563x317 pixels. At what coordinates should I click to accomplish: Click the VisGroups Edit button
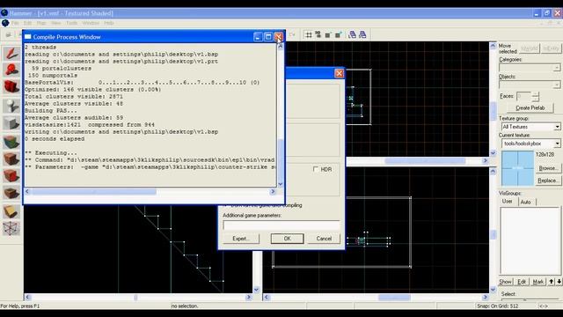[x=522, y=282]
